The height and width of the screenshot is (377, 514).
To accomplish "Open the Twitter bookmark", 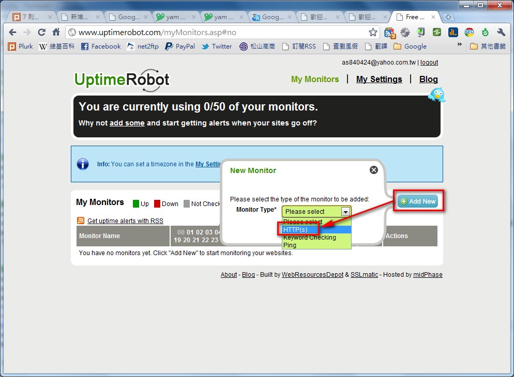I will (217, 46).
